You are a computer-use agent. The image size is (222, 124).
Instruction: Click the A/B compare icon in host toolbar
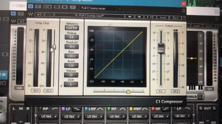57,7
